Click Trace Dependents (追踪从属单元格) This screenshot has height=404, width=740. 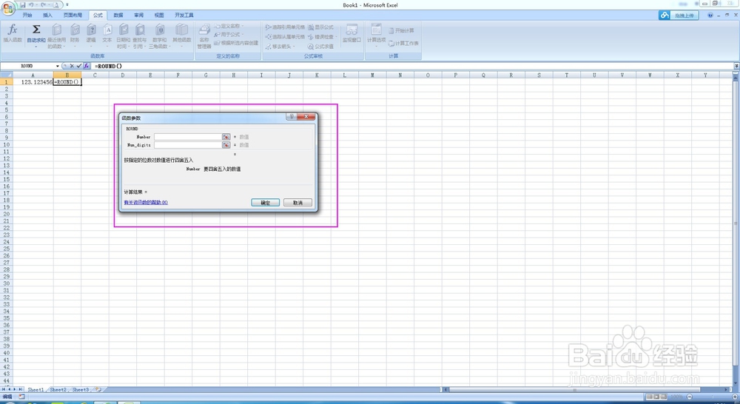click(x=285, y=37)
